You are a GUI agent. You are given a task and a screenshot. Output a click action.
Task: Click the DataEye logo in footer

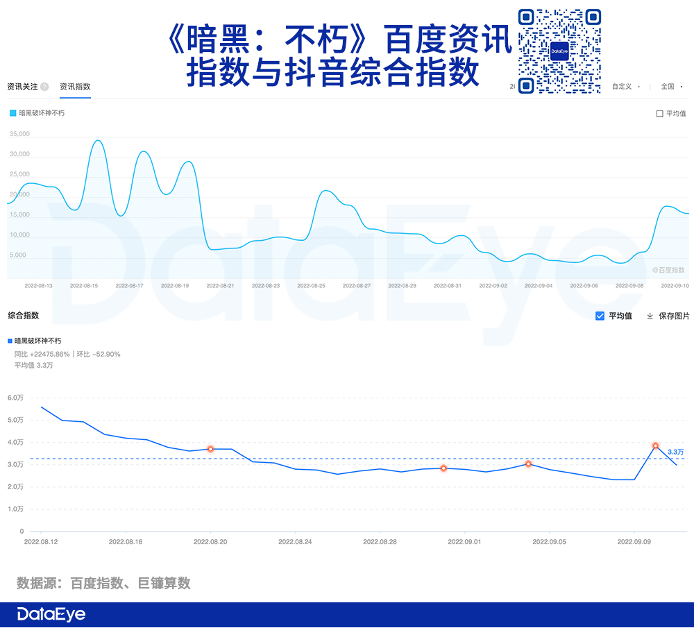51,614
